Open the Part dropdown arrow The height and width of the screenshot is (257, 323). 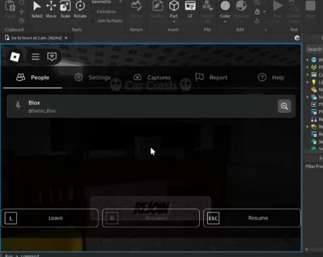(x=174, y=22)
